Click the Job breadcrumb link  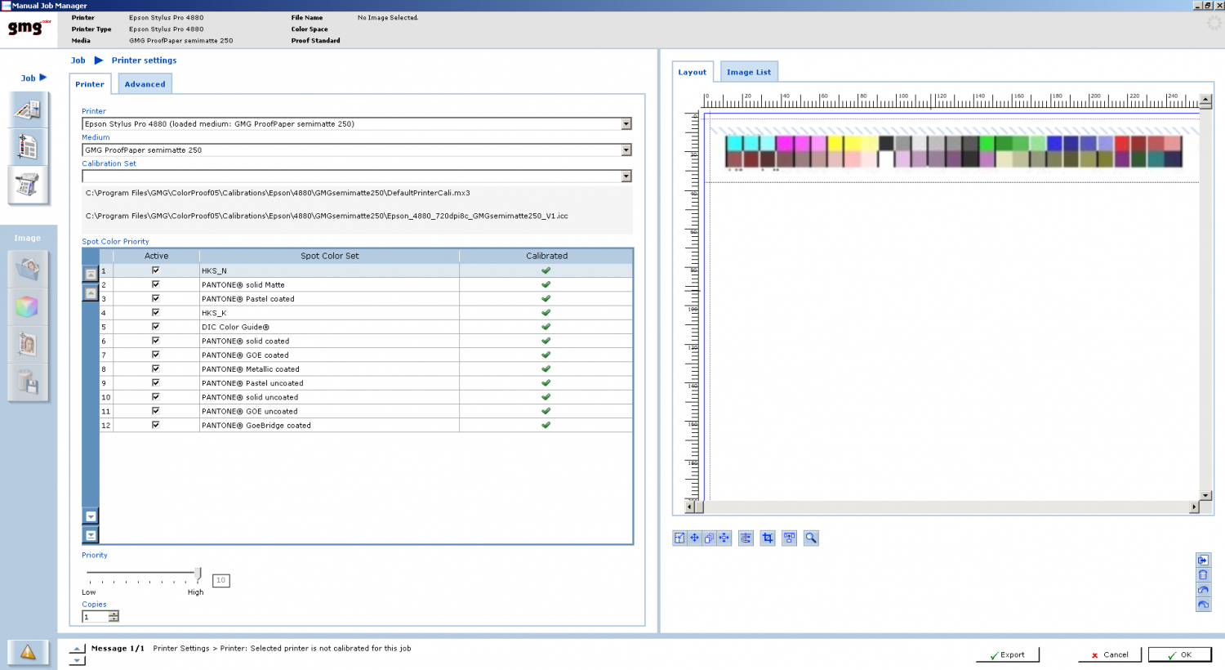tap(78, 60)
